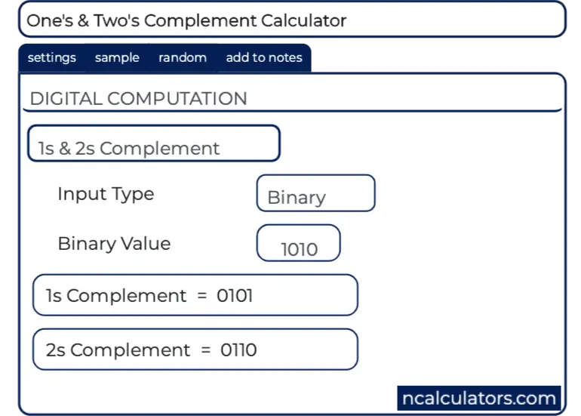Screen dimensions: 581x416
Task: Expand the 1s & 2s Complement selector
Action: [153, 144]
